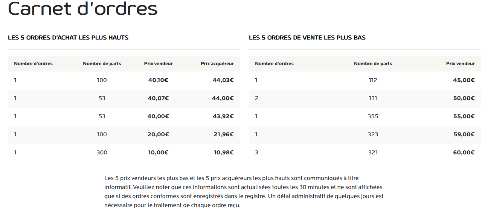
Task: Click the 'Carnet d'ordres' page heading
Action: (82, 8)
